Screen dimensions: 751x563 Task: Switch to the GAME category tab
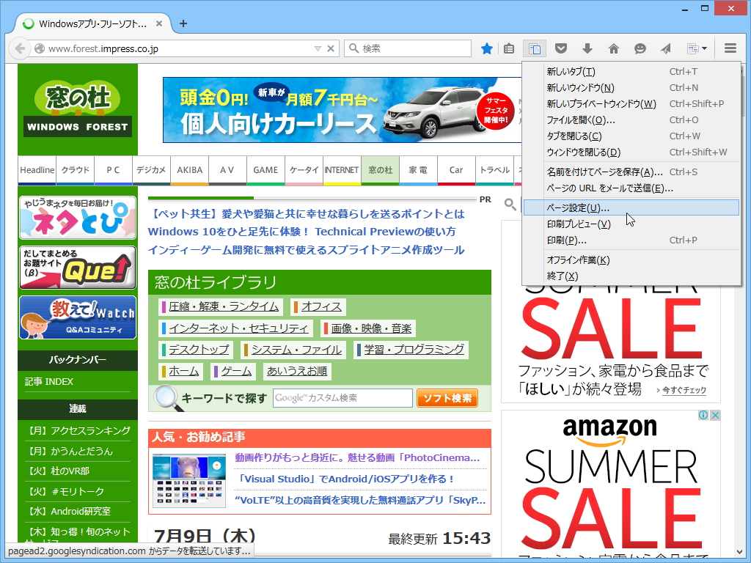click(x=265, y=169)
